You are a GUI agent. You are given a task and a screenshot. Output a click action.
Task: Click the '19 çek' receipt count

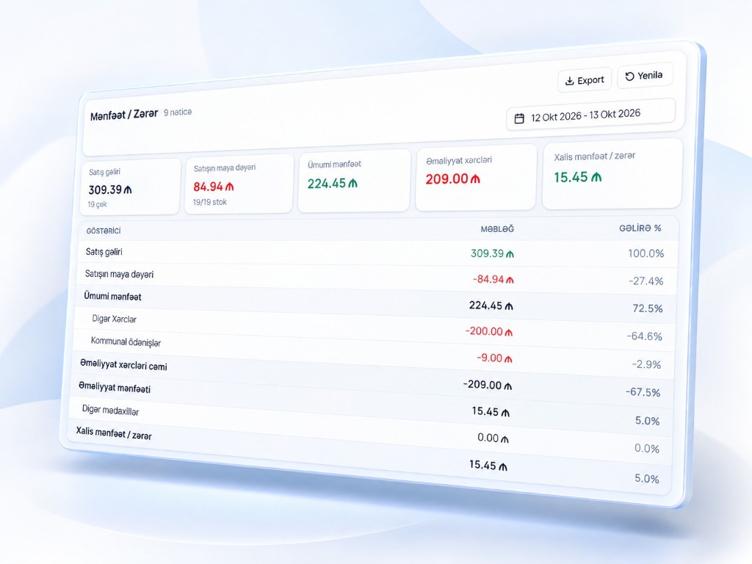[x=97, y=204]
